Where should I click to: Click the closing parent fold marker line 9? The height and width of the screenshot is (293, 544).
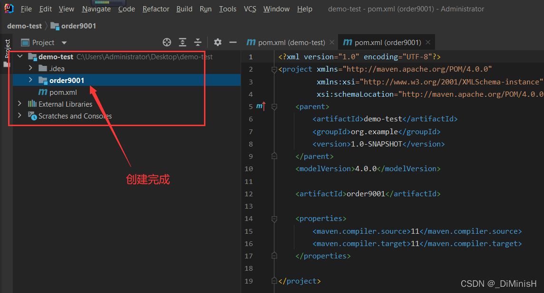click(274, 156)
